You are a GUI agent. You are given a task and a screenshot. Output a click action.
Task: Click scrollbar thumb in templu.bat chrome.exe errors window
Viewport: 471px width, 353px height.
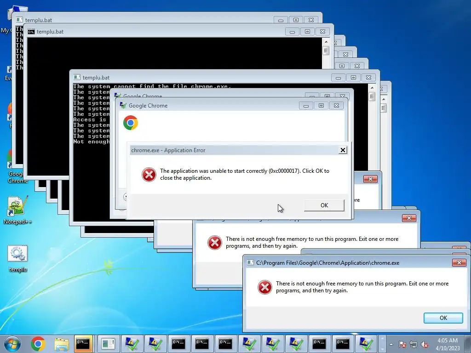[x=372, y=97]
